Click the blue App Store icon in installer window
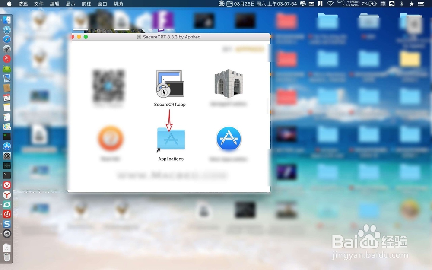The image size is (432, 270). 229,139
